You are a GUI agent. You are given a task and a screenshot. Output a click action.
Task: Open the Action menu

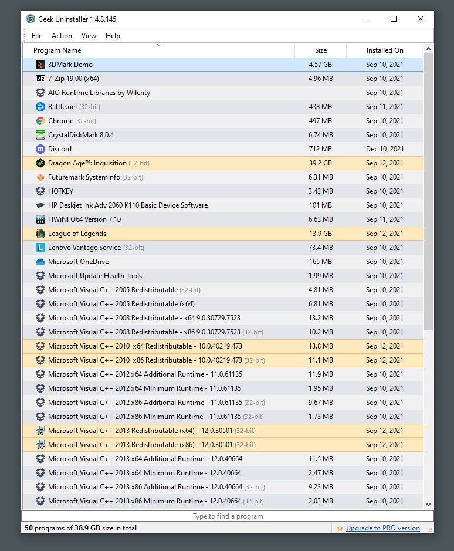tap(62, 35)
